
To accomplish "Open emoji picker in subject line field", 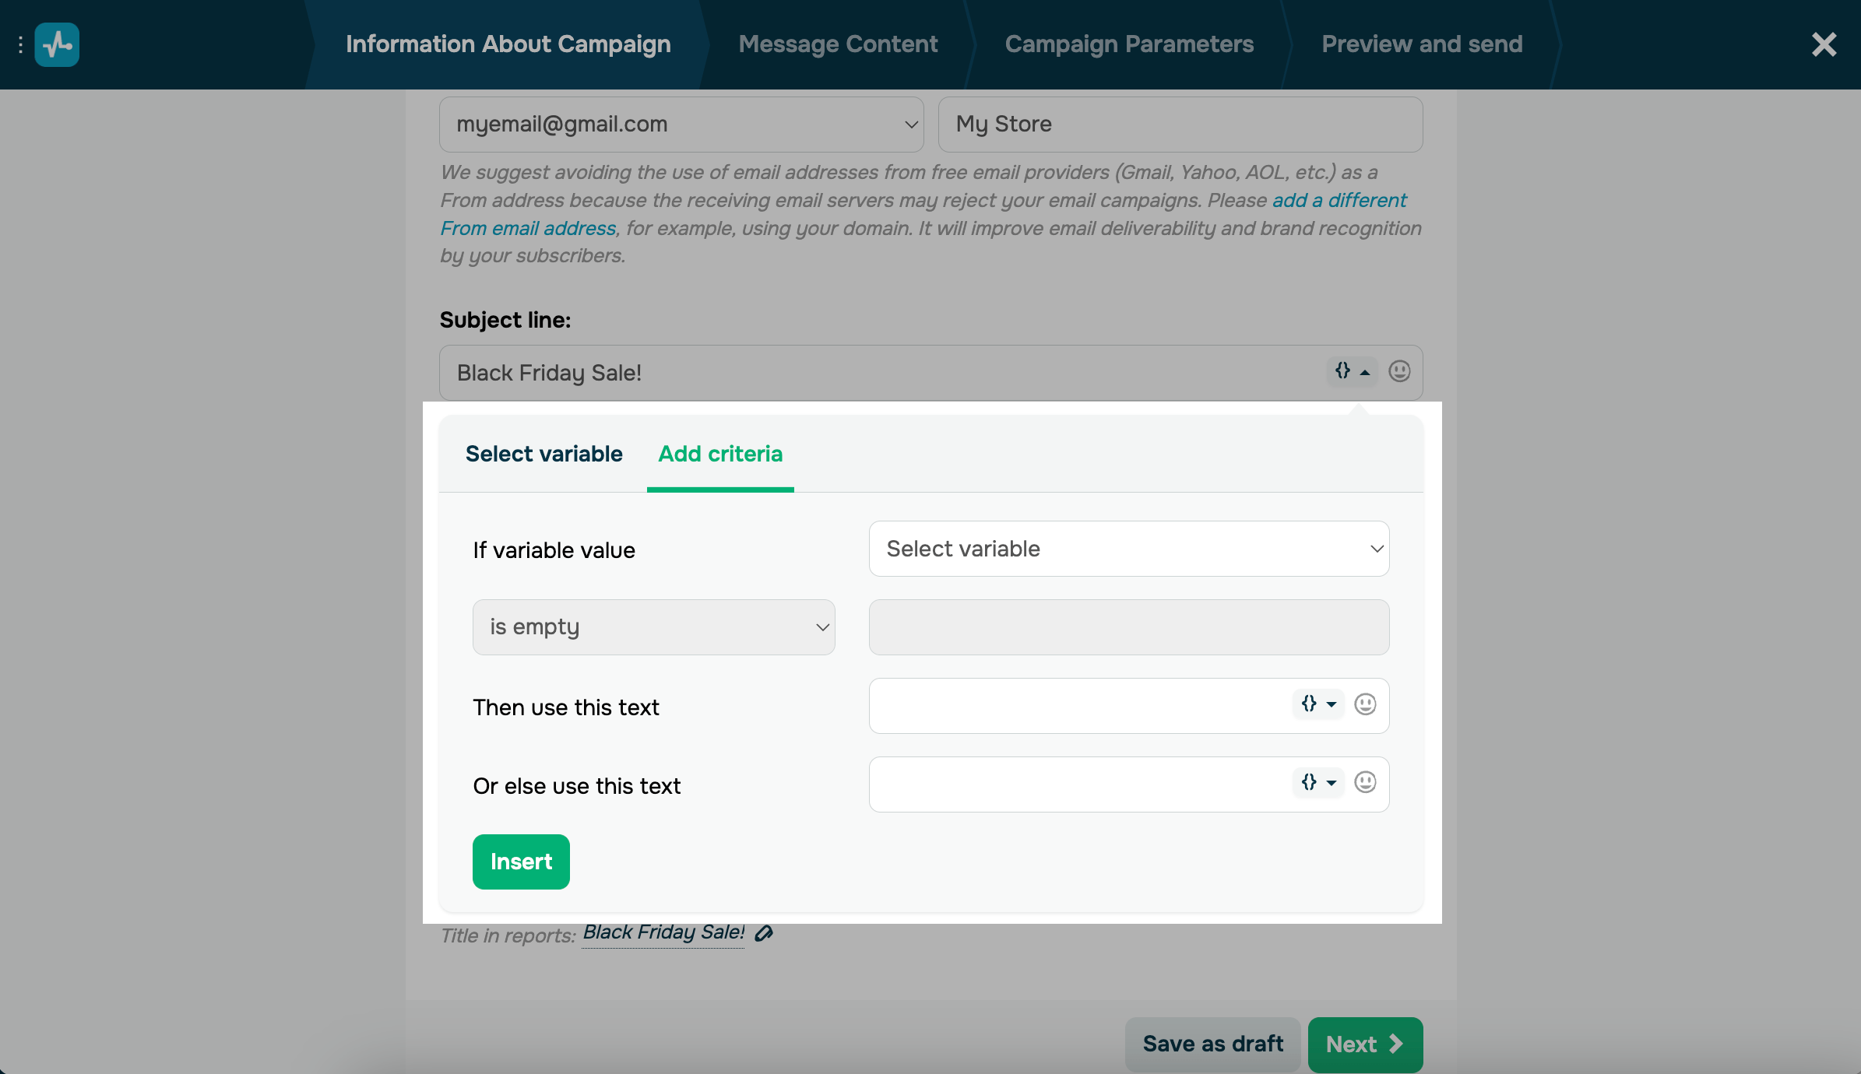I will [x=1399, y=371].
